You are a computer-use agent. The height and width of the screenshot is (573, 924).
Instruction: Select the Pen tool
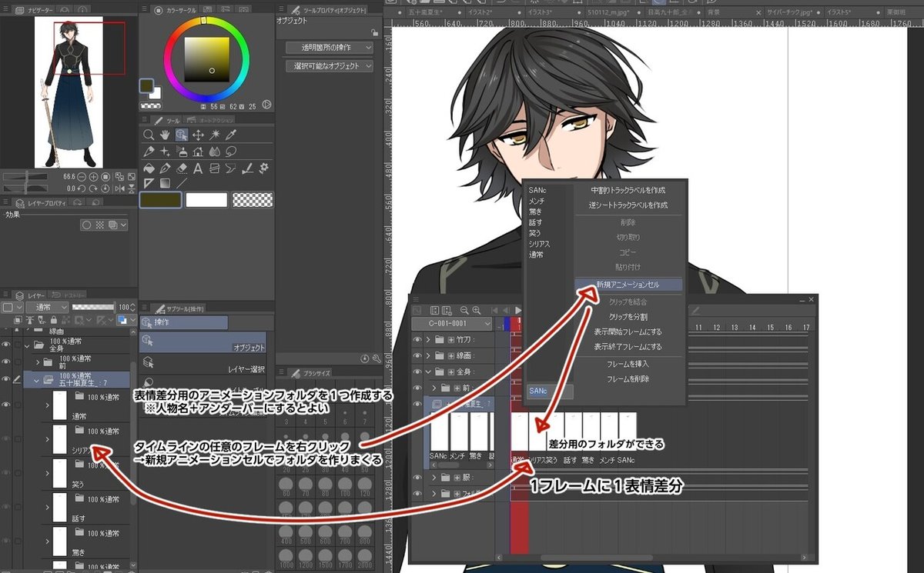149,152
